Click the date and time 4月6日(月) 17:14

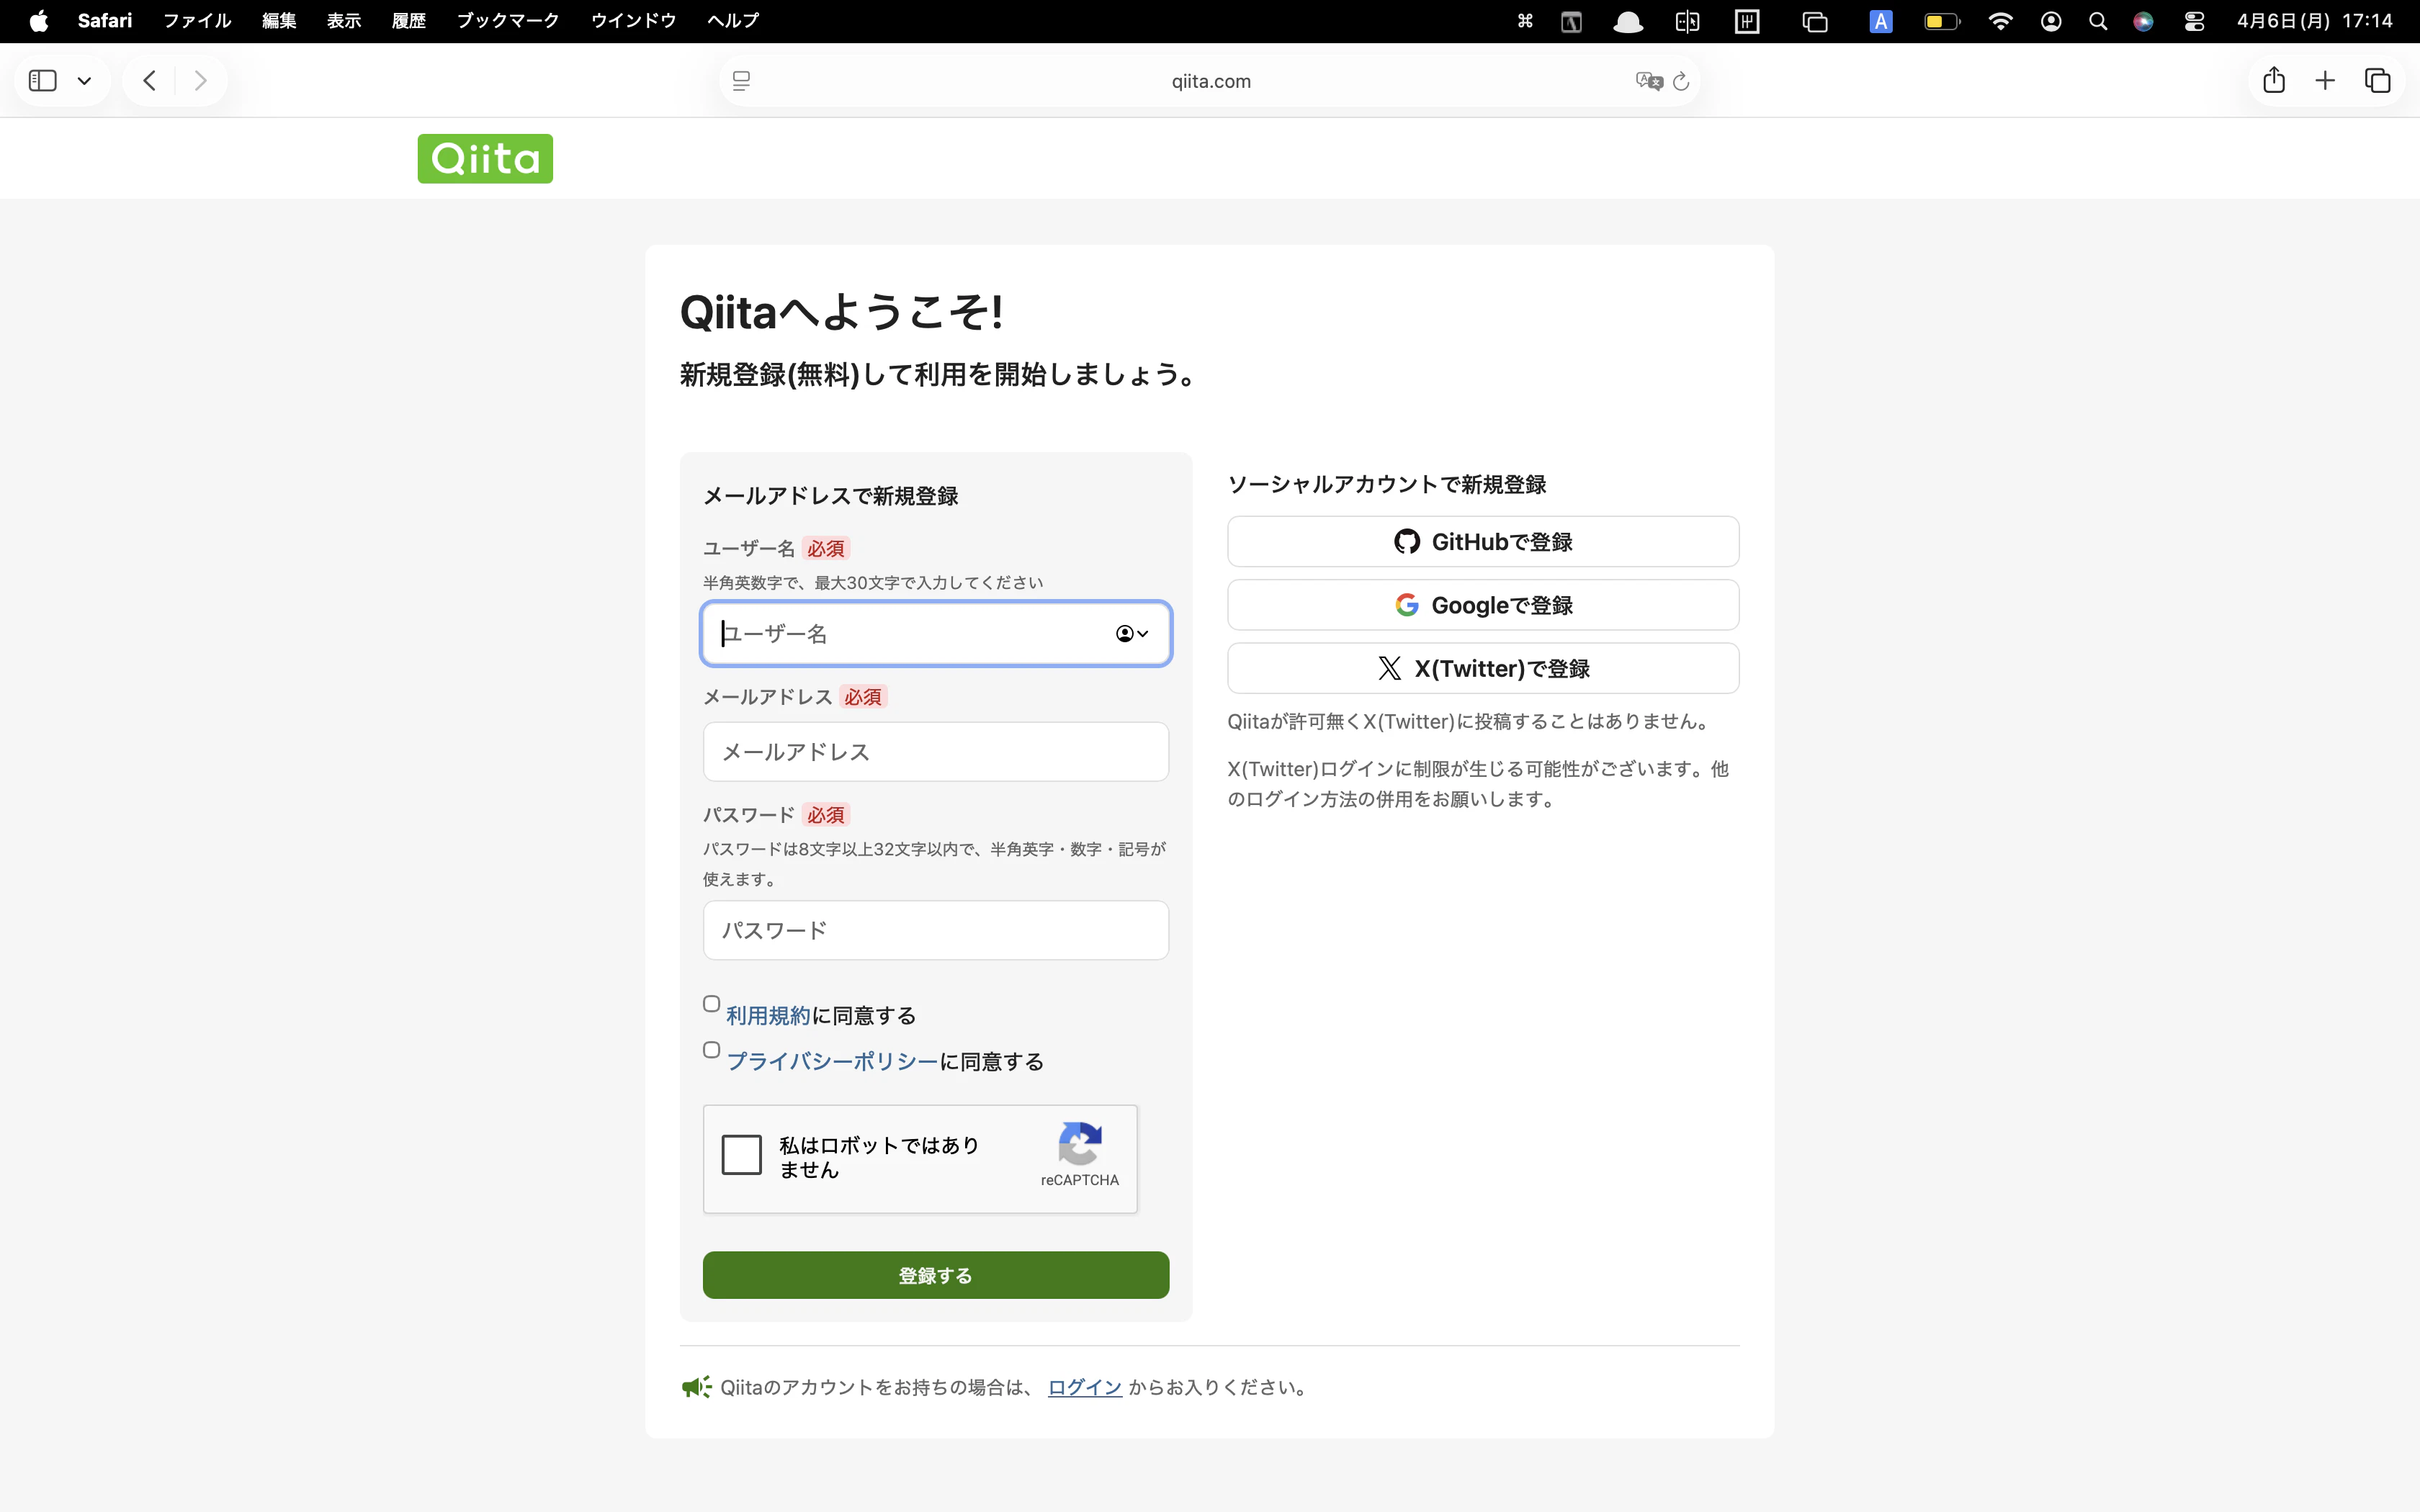point(2314,21)
